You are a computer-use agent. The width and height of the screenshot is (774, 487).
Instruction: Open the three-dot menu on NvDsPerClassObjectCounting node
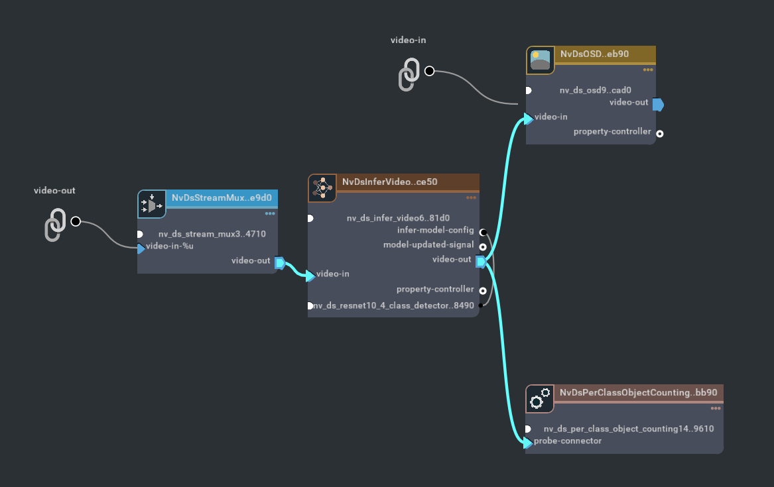pos(714,409)
